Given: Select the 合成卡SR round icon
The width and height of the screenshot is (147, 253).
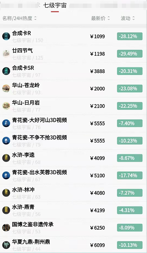Looking at the screenshot, I should [x=6, y=71].
